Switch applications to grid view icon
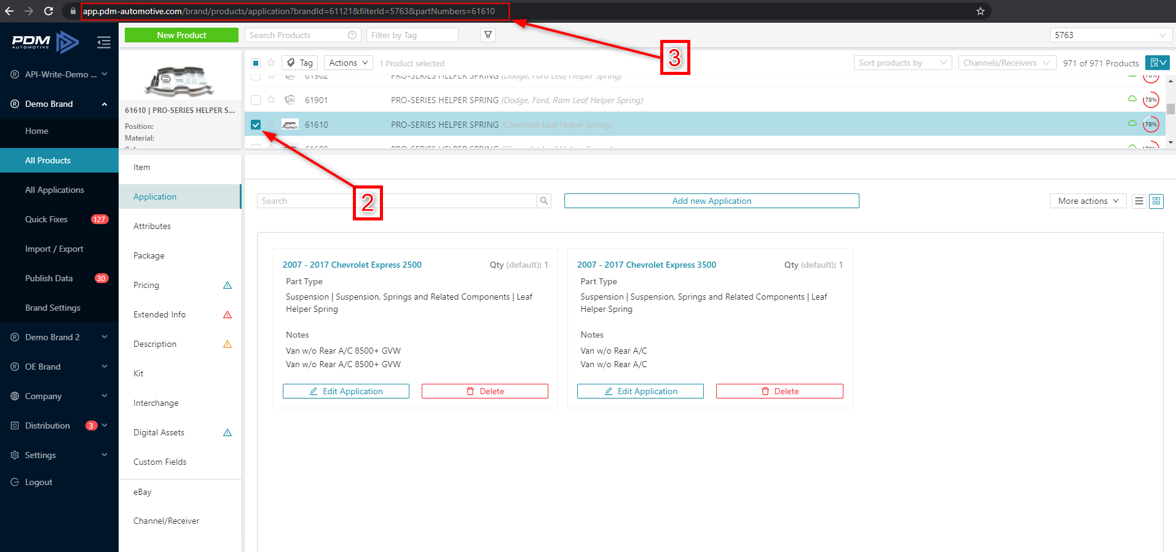Screen dimensions: 1176x552 (x=1156, y=201)
